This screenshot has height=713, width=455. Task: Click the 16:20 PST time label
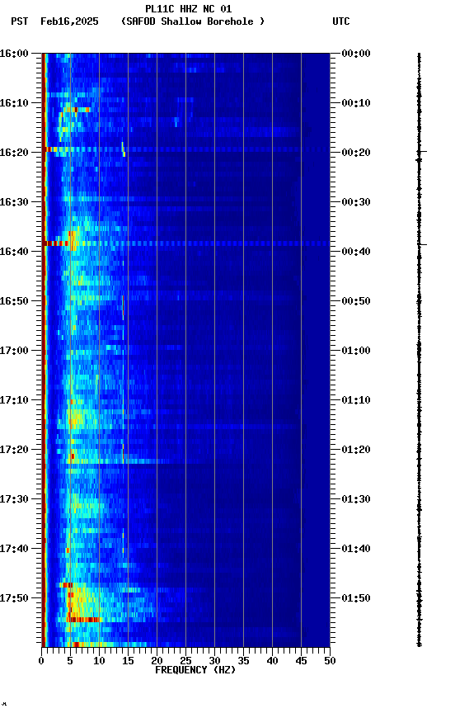pos(14,153)
